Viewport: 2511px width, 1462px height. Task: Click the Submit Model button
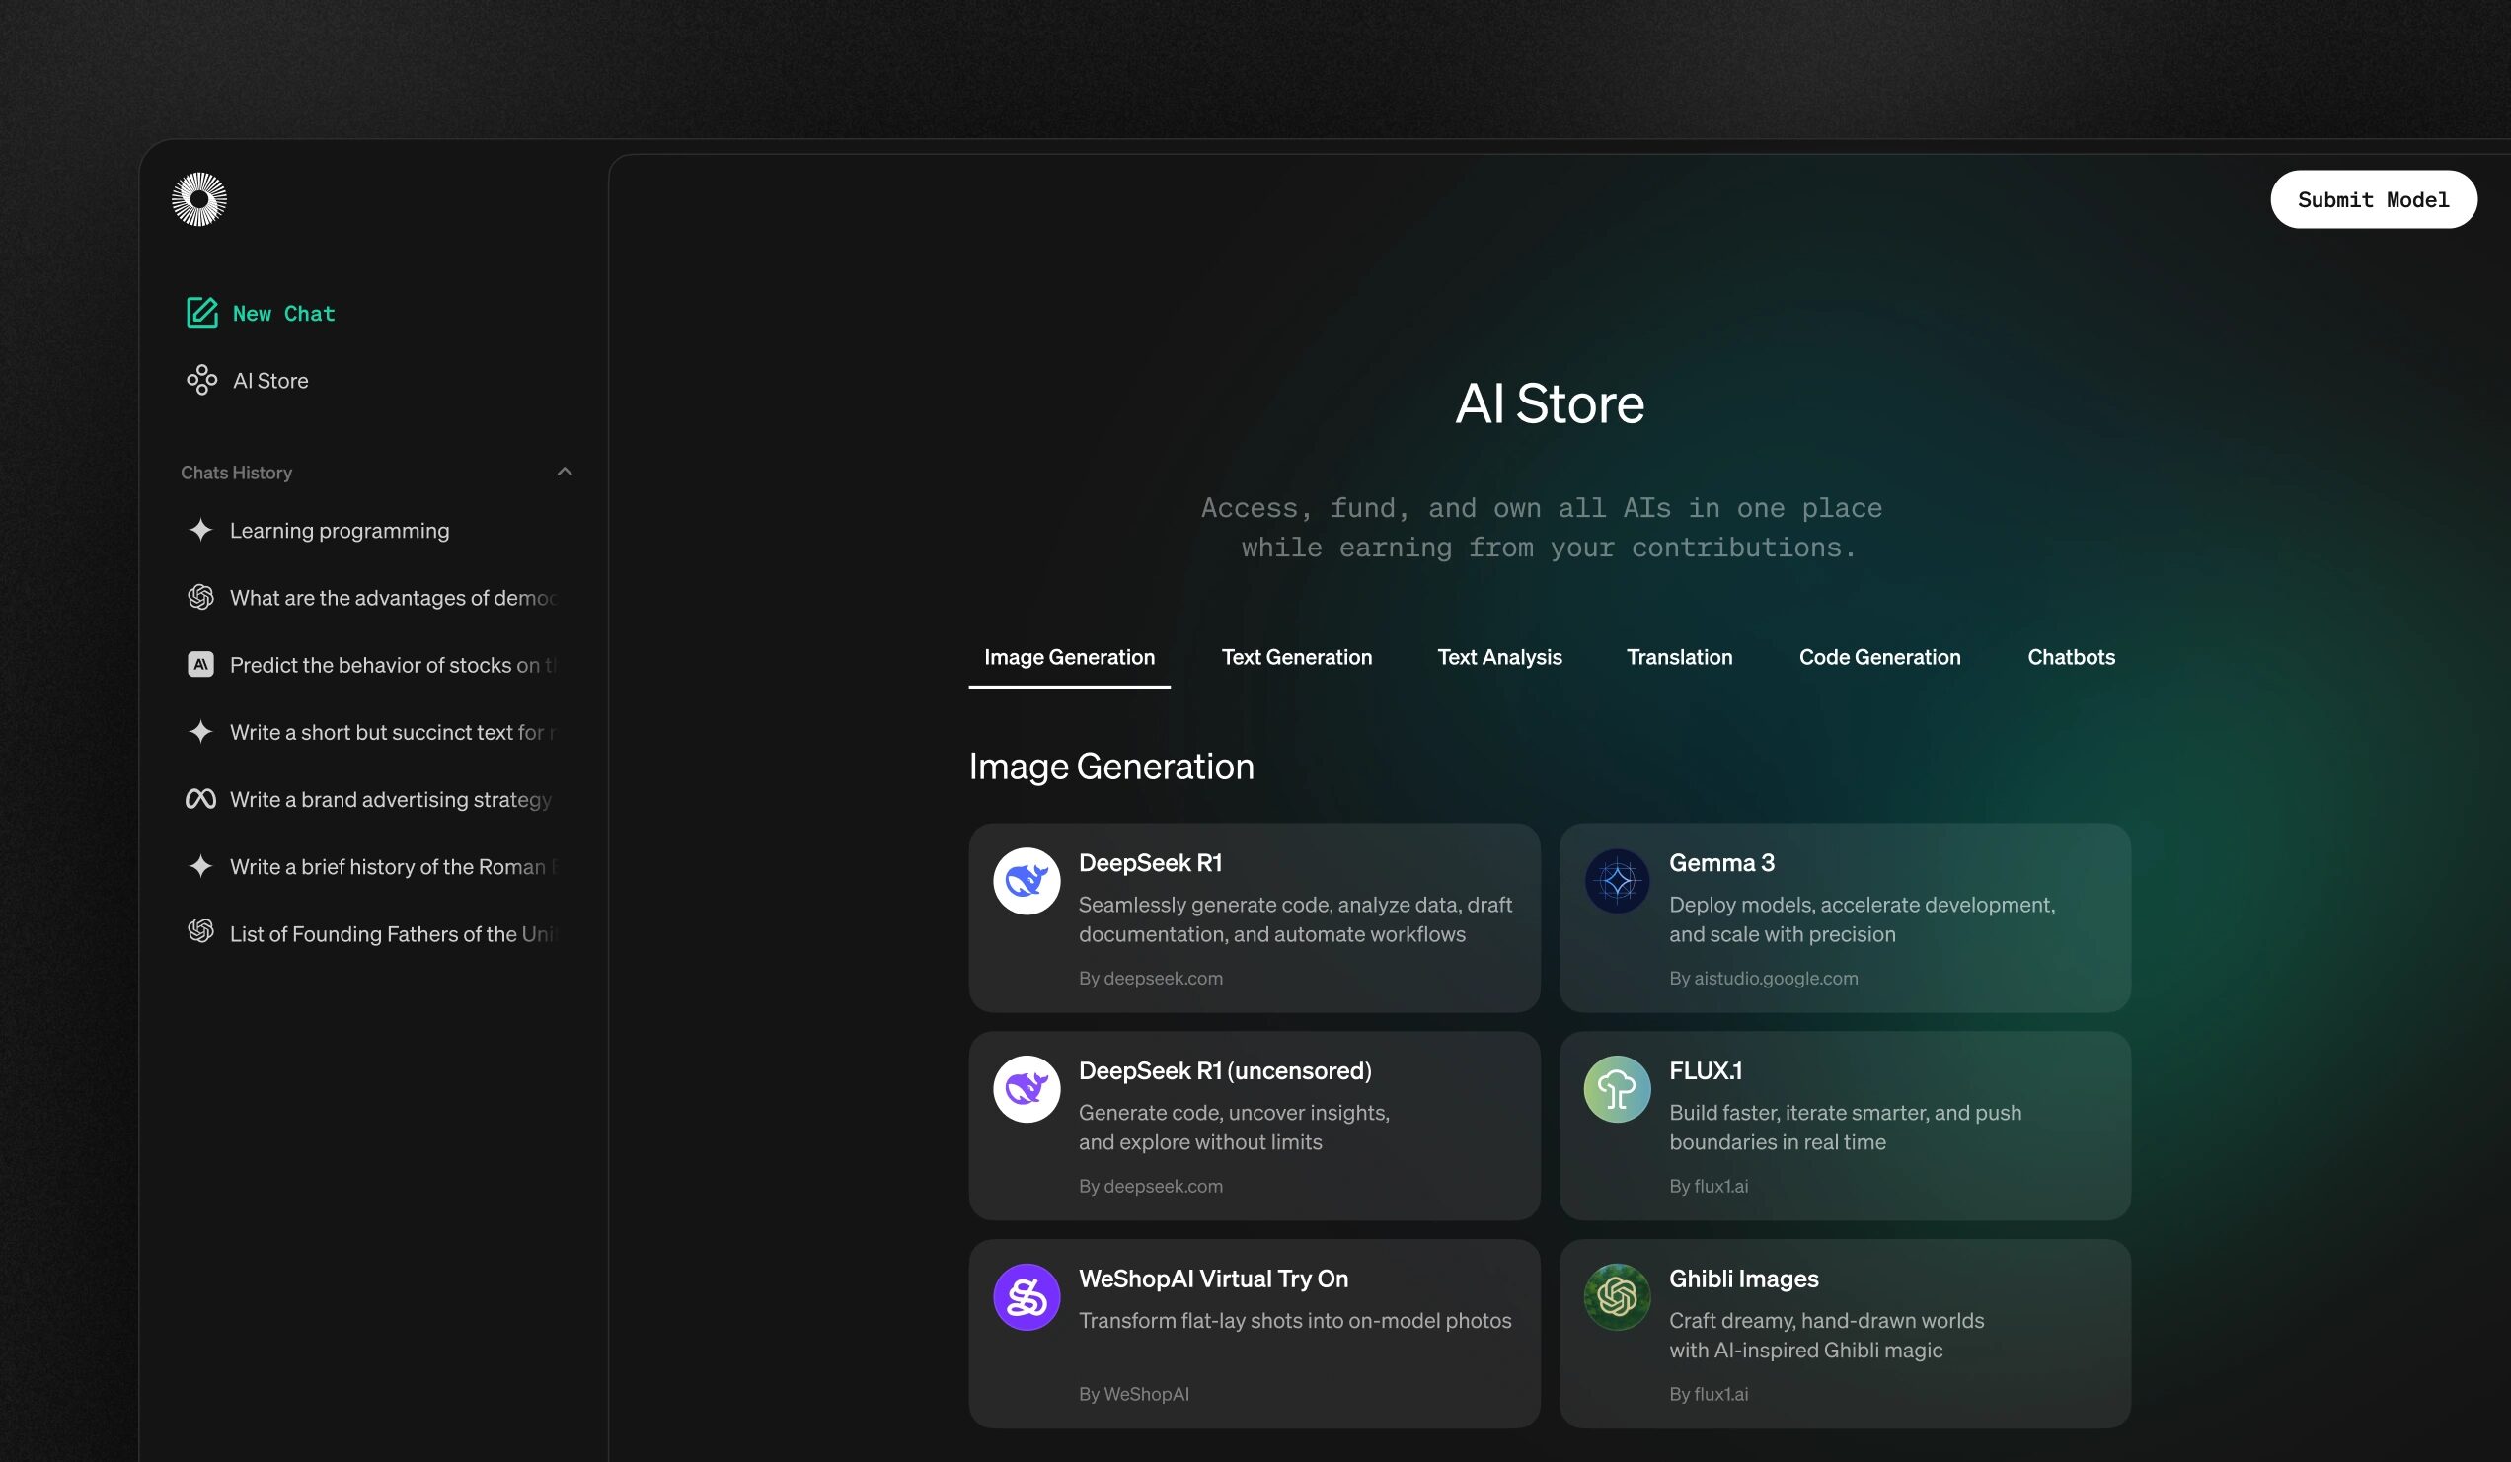2374,199
